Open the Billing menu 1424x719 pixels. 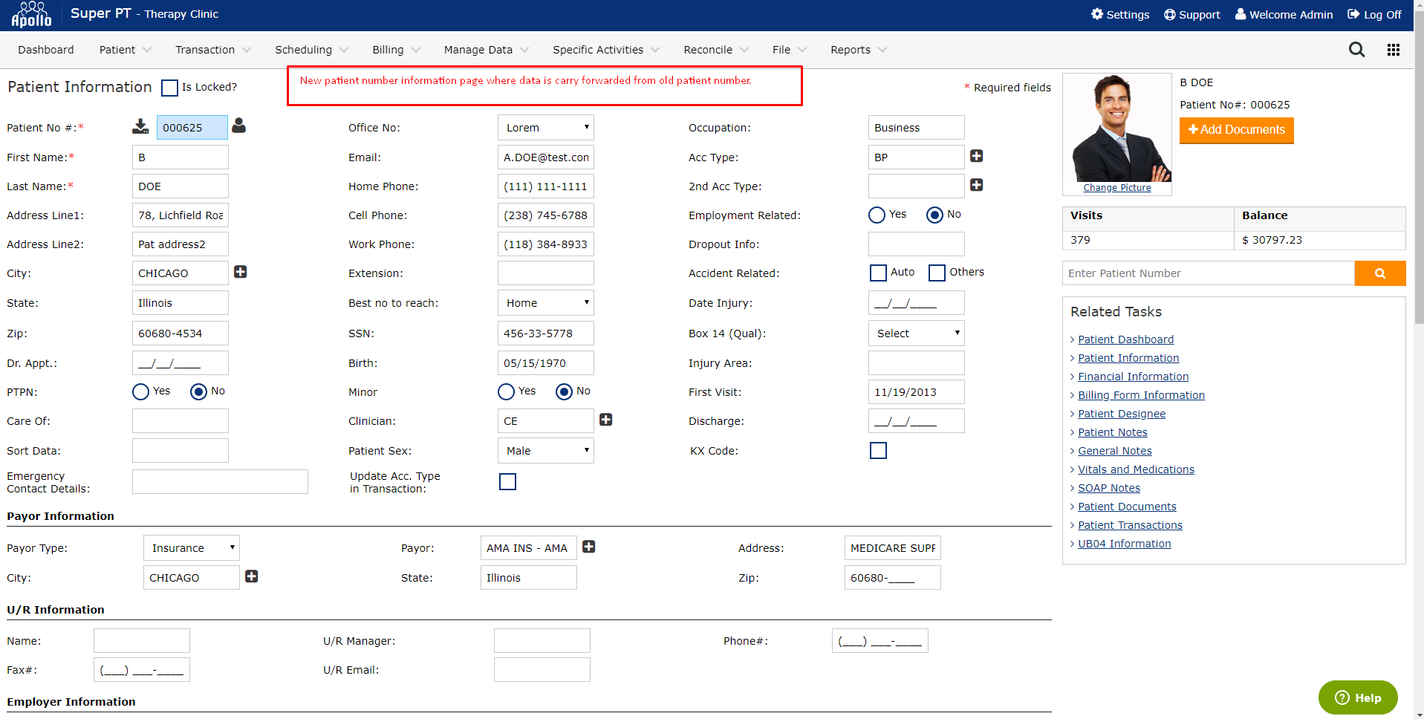coord(395,50)
